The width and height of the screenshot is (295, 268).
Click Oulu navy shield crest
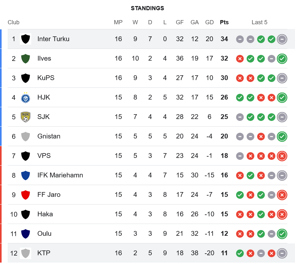26,234
